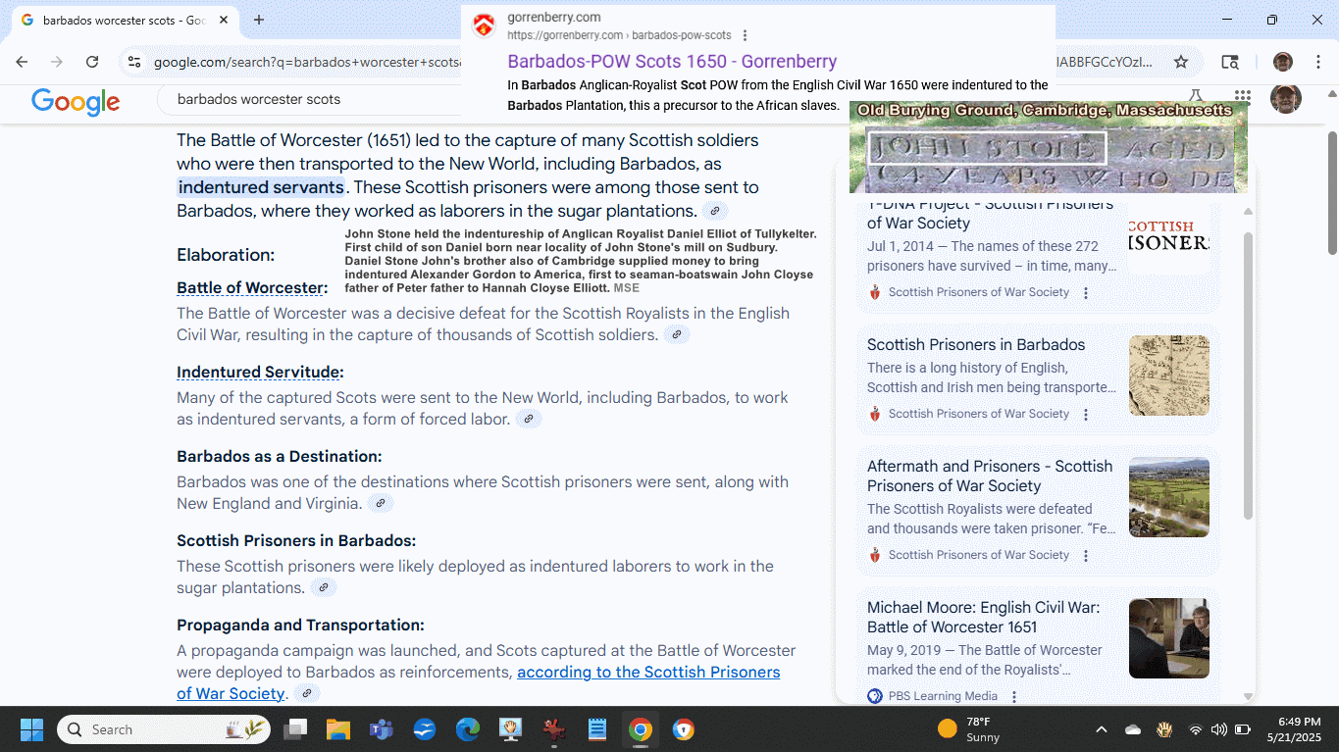Click the source panel scrollbar down arrow
The image size is (1339, 752).
pos(1248,696)
